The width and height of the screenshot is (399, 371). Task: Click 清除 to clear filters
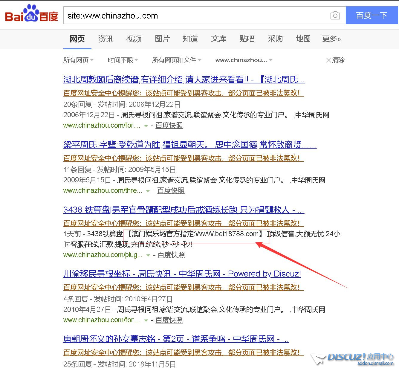335,60
